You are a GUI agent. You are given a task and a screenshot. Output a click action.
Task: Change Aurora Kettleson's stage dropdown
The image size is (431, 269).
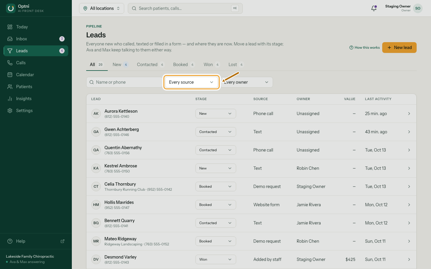pos(216,114)
